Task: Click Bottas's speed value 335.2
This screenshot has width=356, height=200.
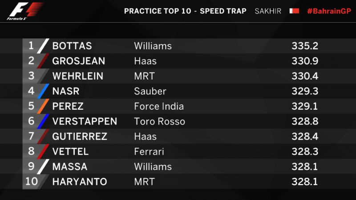Action: 305,46
